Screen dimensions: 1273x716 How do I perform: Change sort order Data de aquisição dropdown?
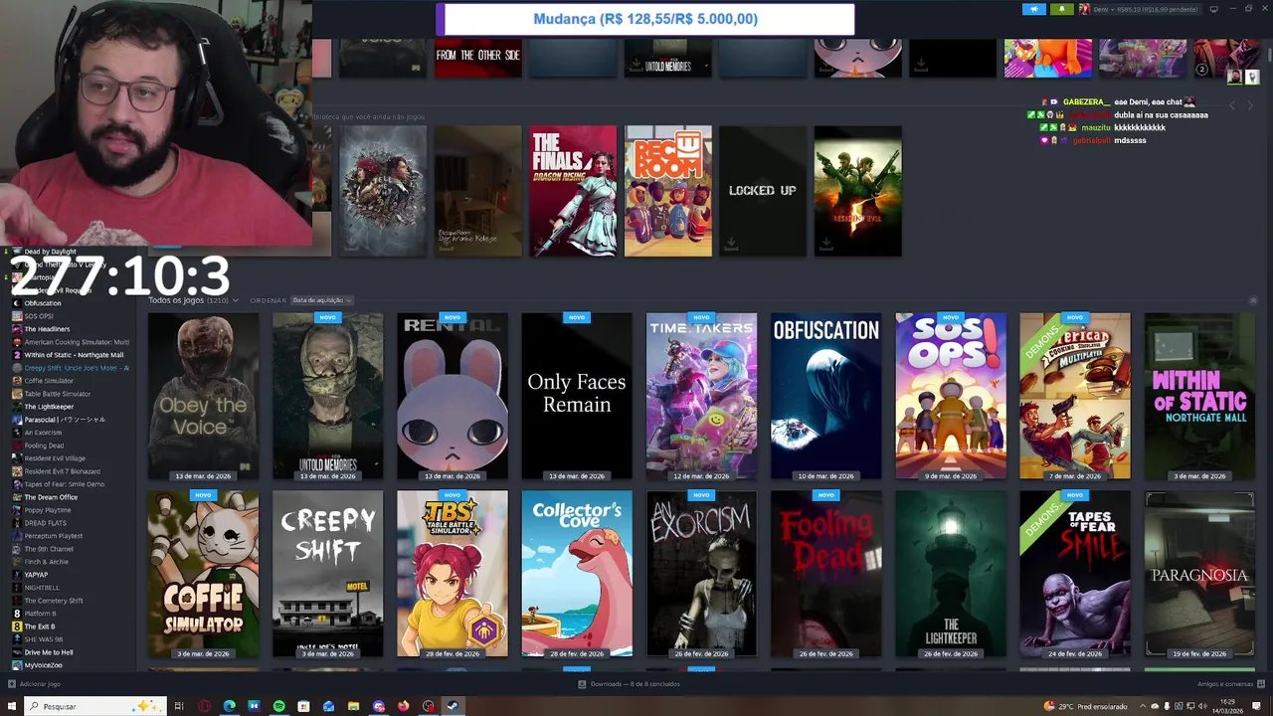point(321,300)
